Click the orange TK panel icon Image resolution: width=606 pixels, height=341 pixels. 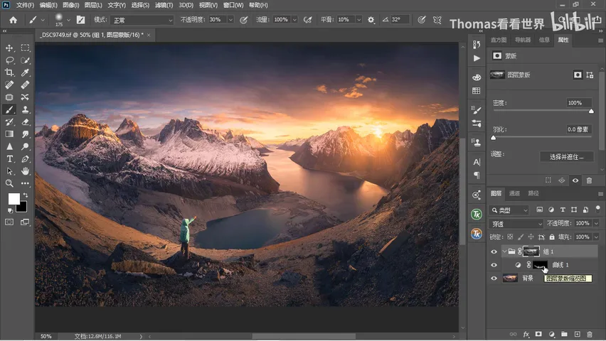pyautogui.click(x=477, y=234)
